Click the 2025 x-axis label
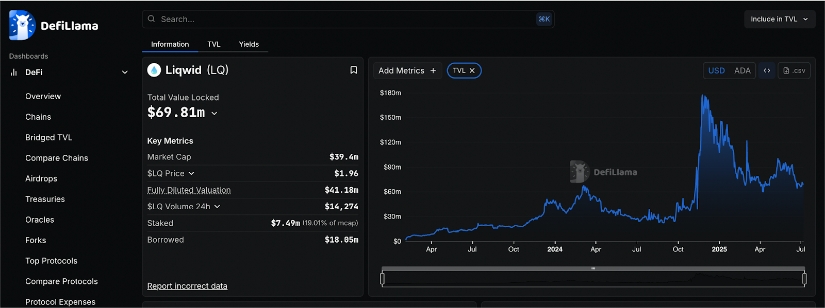Screen dimensions: 825x308 click(719, 249)
